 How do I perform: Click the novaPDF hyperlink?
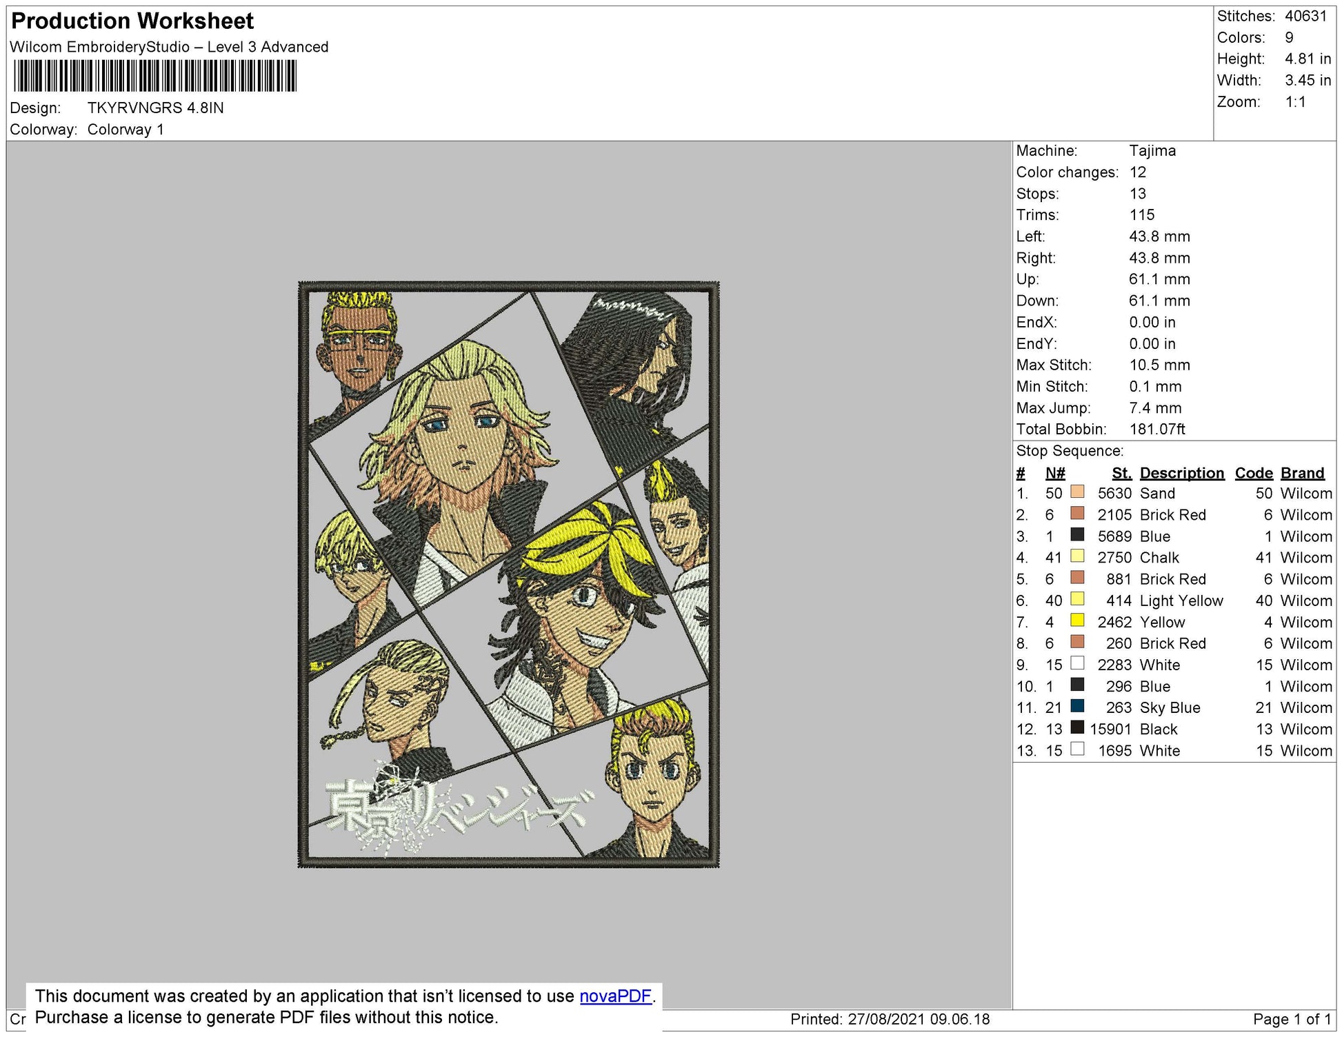[x=615, y=996]
